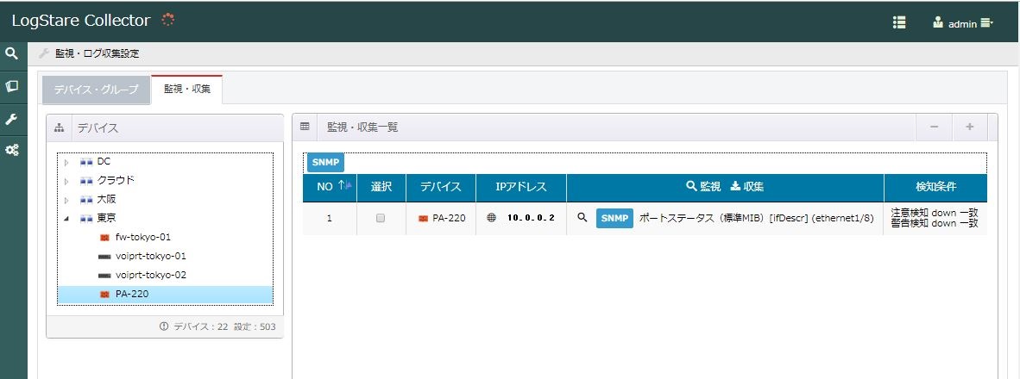The height and width of the screenshot is (379, 1020).
Task: Click the 東京 group folder icon
Action: click(86, 218)
